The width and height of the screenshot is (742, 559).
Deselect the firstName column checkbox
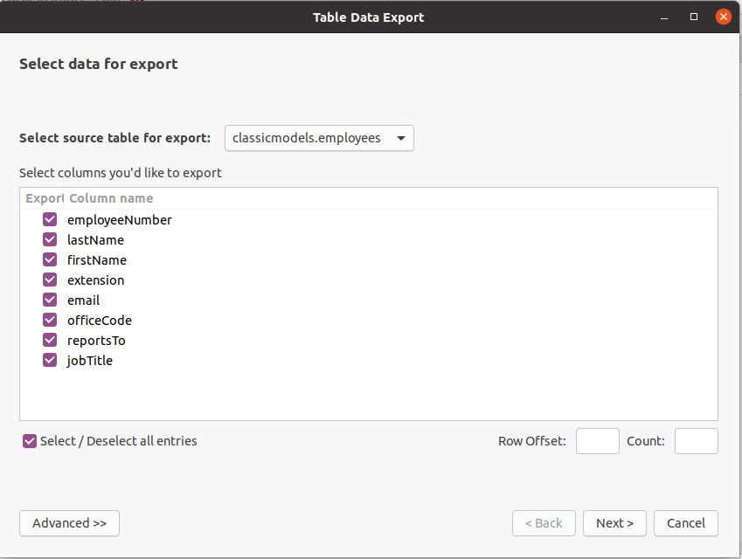click(x=50, y=260)
